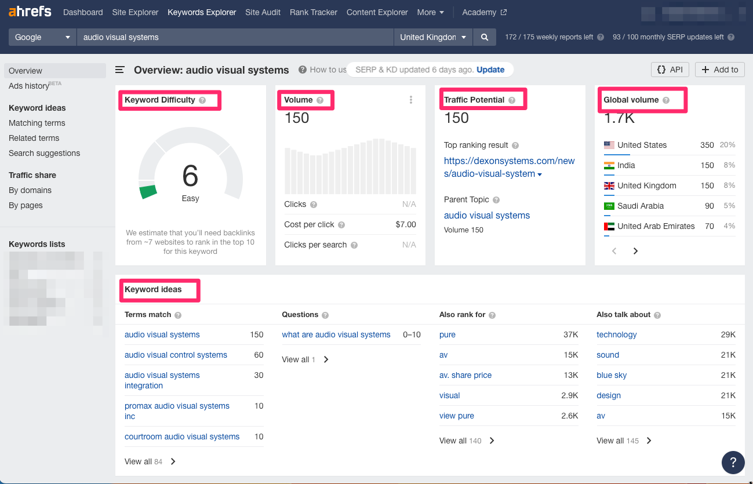Click the help icon next to Terms match

tap(178, 315)
